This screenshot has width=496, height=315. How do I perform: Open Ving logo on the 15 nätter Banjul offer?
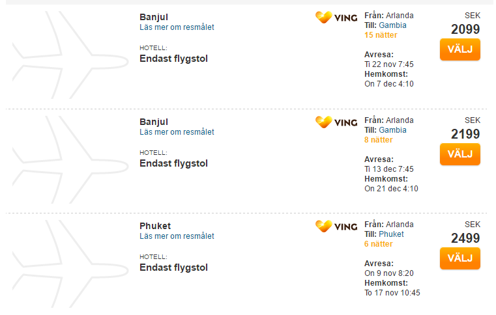point(336,18)
